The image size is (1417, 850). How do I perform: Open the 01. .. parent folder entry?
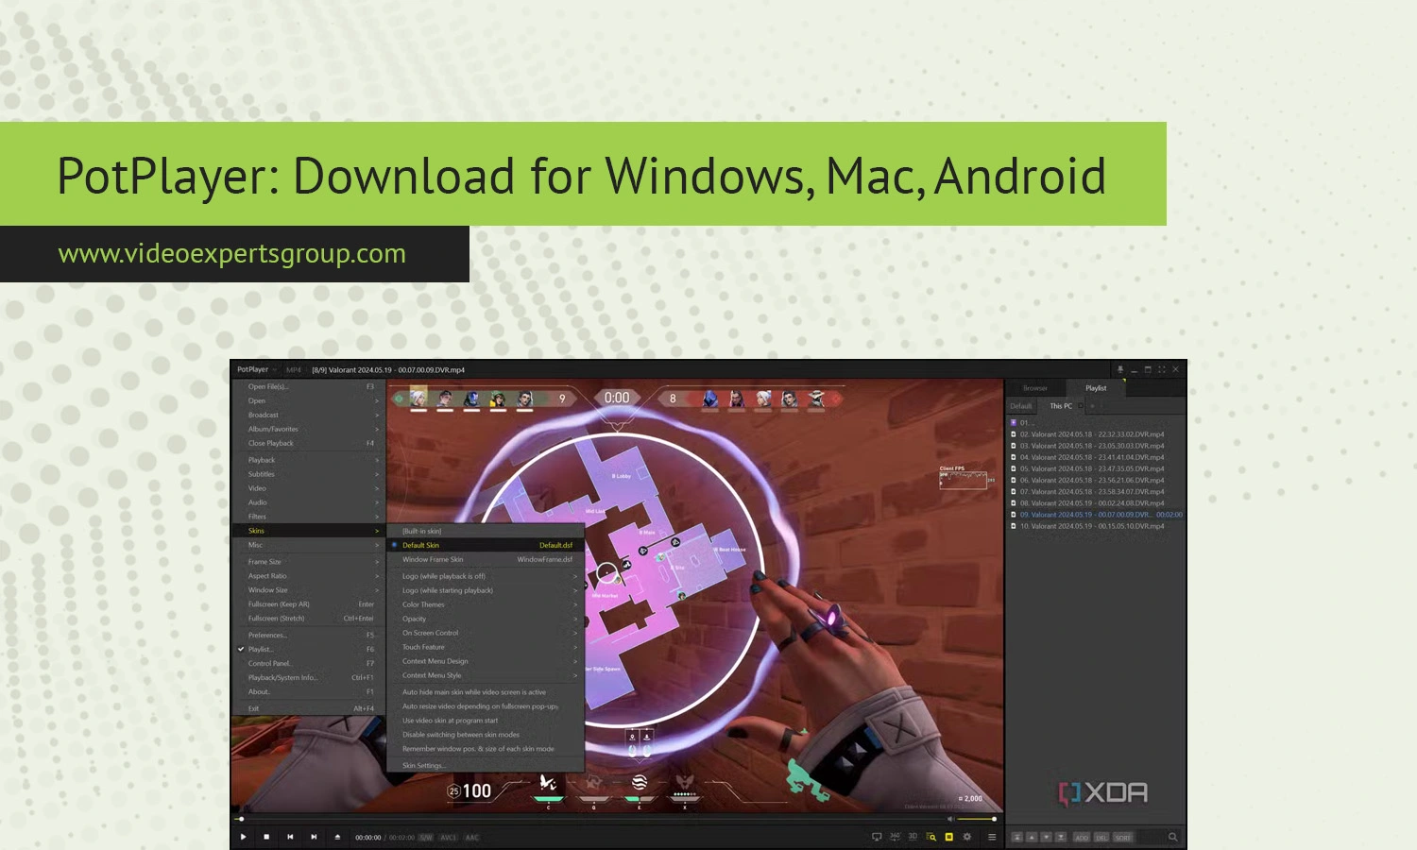[1096, 423]
